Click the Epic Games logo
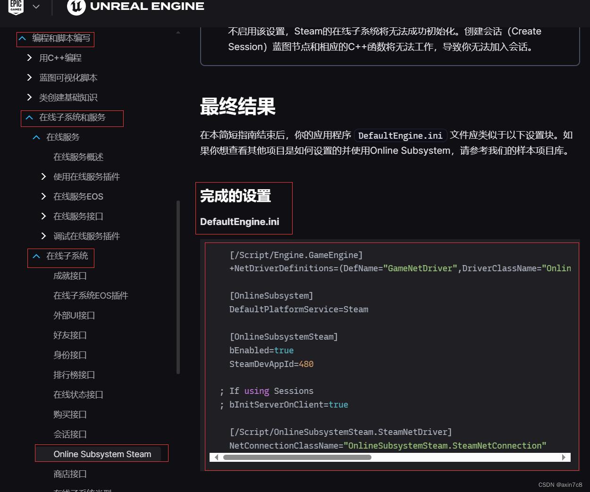This screenshot has width=590, height=492. point(16,7)
